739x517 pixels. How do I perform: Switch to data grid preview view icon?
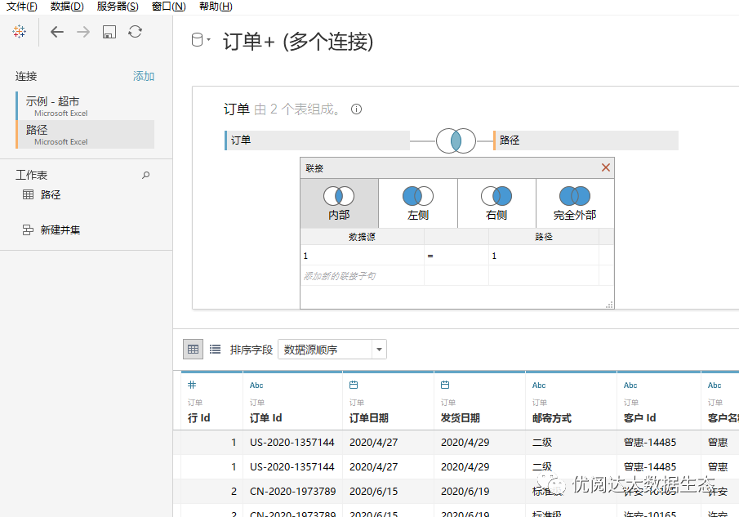point(194,350)
